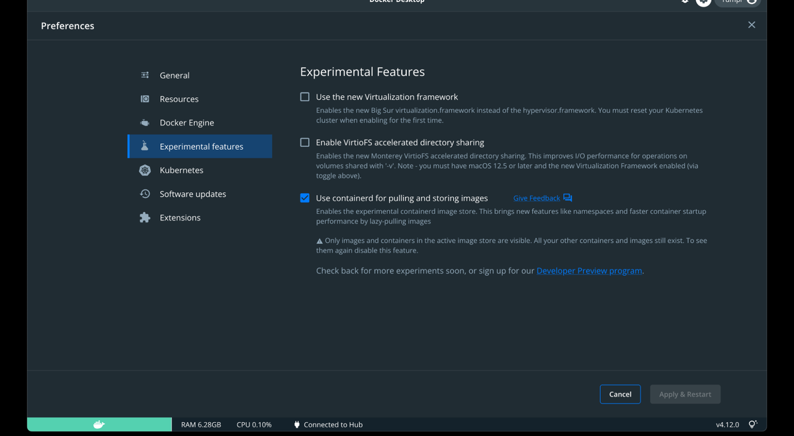Viewport: 794px width, 436px height.
Task: Click the lightbulb tips icon beside v4.12.0
Action: click(752, 425)
